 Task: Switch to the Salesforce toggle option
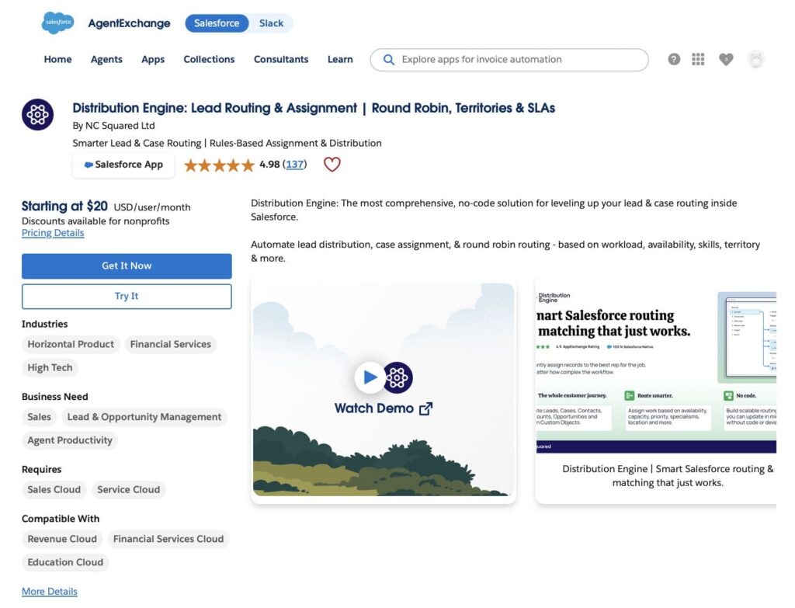(x=217, y=23)
